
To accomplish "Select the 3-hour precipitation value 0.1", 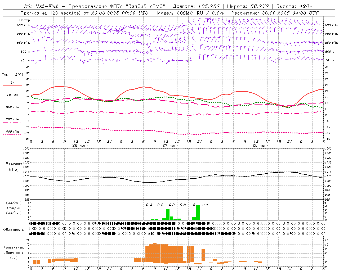I will [x=205, y=205].
